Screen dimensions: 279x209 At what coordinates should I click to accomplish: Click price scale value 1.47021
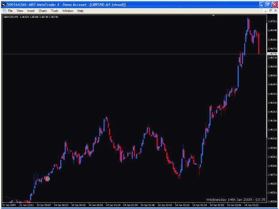272,21
